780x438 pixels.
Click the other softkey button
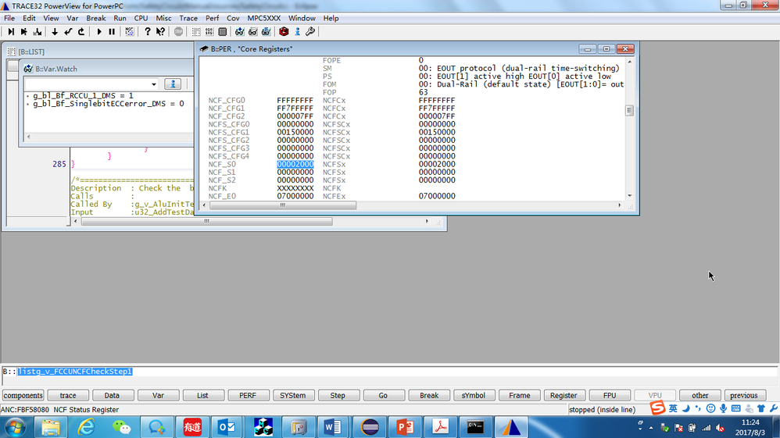(x=700, y=395)
